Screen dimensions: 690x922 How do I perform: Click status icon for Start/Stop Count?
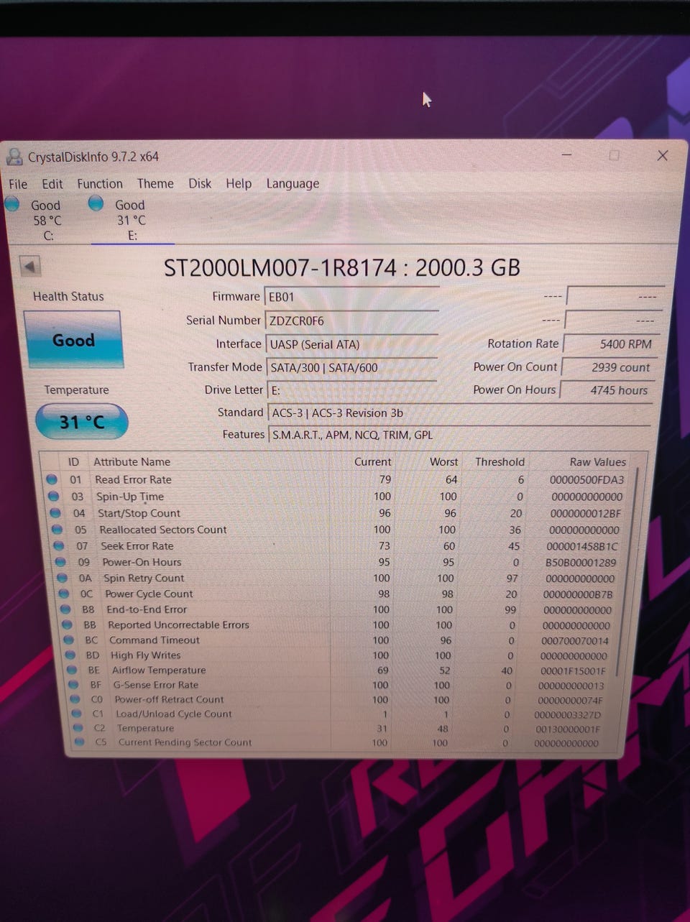pyautogui.click(x=55, y=513)
